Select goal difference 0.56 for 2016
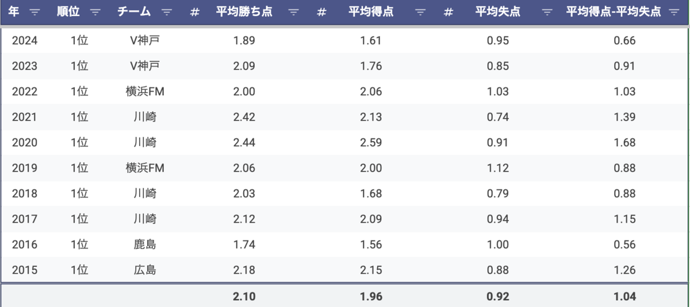Viewport: 690px width, 307px height. coord(624,244)
